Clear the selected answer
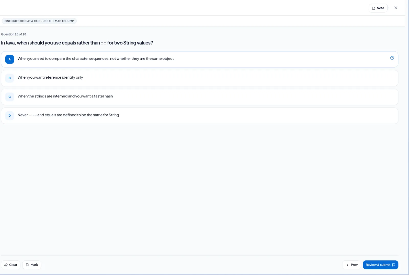This screenshot has height=275, width=409. pos(11,265)
